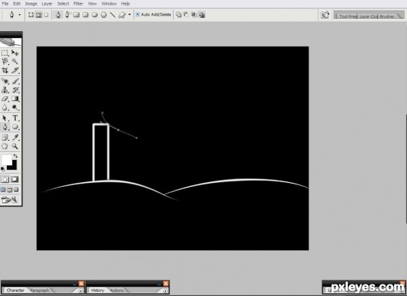Enable Fill Pixels option
This screenshot has width=407, height=296.
coord(46,15)
